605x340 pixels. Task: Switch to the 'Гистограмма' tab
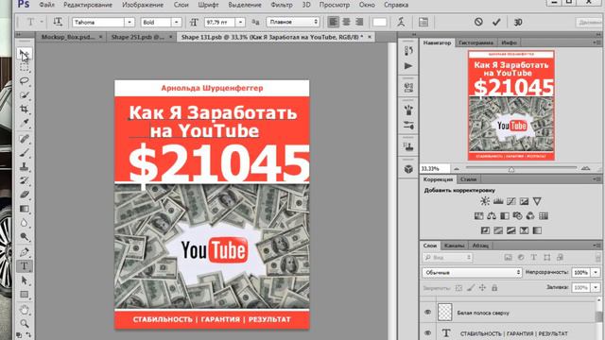475,42
